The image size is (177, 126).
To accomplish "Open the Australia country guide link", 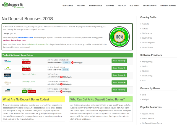I will (x=145, y=24).
